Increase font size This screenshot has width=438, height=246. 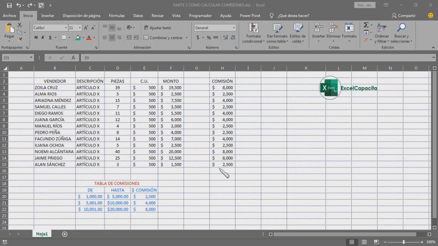[86, 28]
